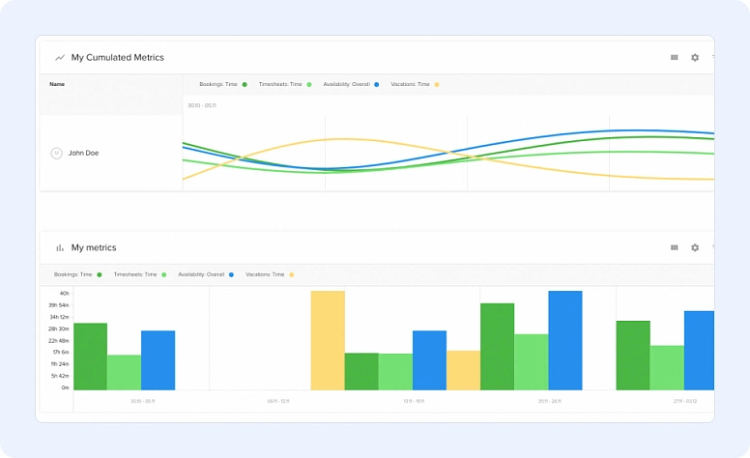The width and height of the screenshot is (750, 458).
Task: Select John Doe row name
Action: tap(83, 153)
